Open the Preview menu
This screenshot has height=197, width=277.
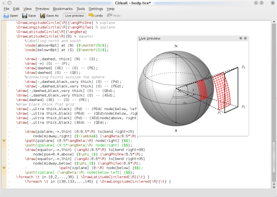coord(42,9)
